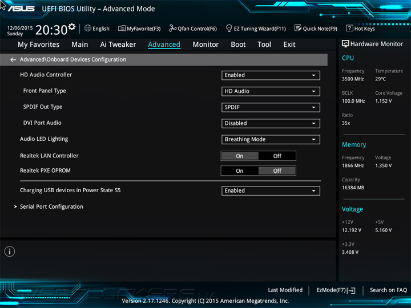The image size is (411, 308).
Task: Open Quick Note(F9)
Action: [316, 29]
